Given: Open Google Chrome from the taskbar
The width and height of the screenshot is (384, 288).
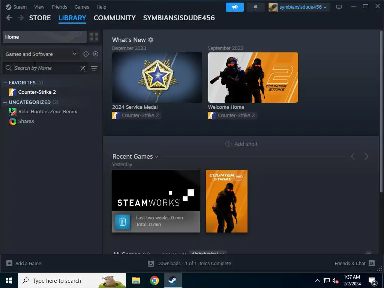Looking at the screenshot, I should click(x=154, y=280).
